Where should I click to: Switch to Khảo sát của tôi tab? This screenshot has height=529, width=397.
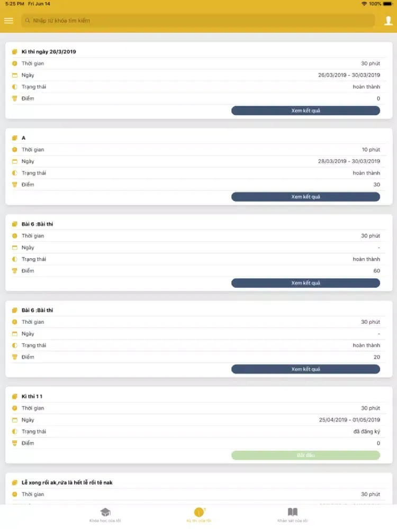tap(292, 521)
